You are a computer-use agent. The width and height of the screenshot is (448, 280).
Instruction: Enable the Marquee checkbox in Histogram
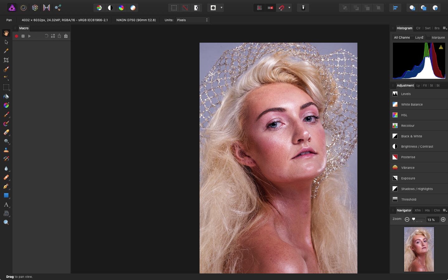429,38
